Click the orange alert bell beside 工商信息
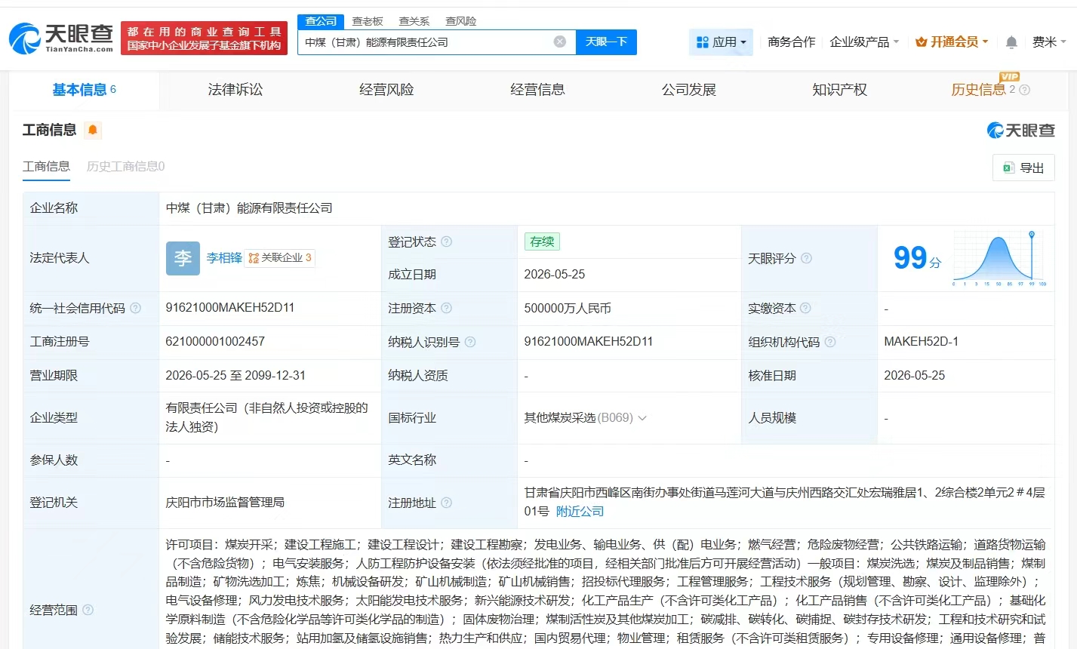Screen dimensions: 1077x649 point(93,130)
